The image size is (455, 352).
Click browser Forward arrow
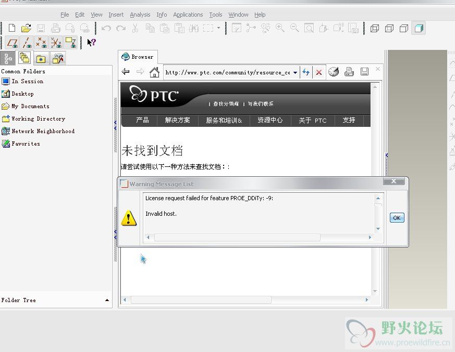[140, 72]
